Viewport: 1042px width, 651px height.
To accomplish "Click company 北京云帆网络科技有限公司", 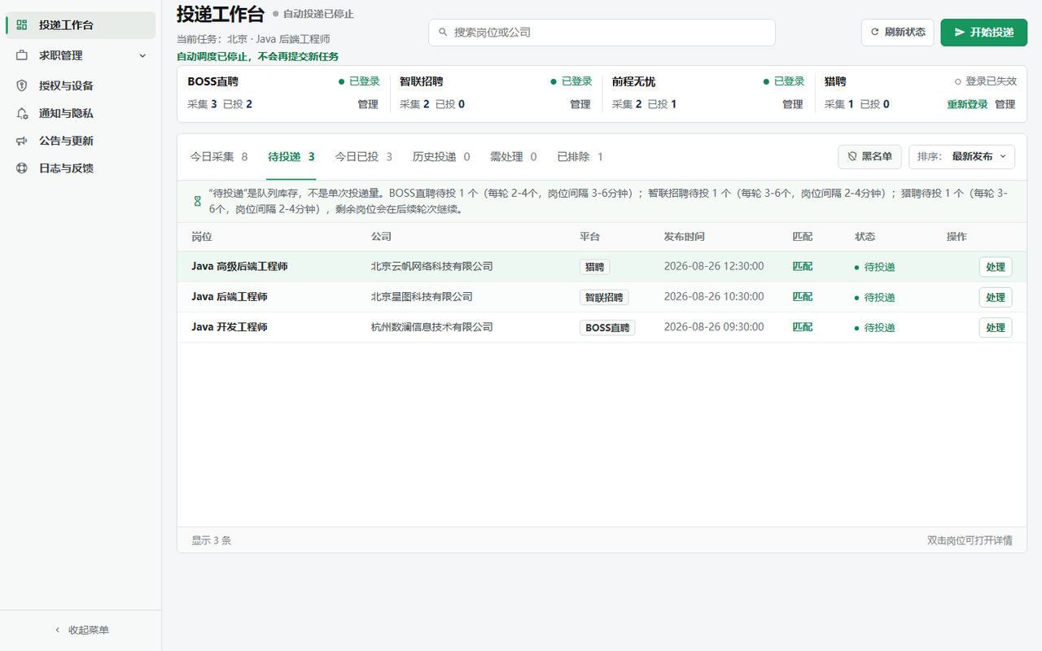I will pyautogui.click(x=432, y=267).
